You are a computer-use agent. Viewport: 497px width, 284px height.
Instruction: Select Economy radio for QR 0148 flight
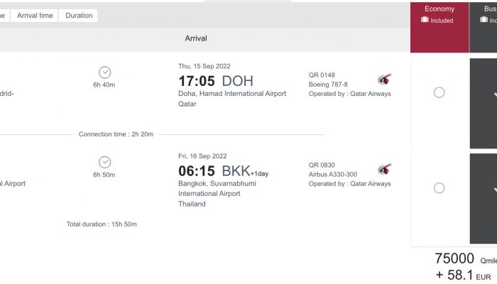pyautogui.click(x=439, y=92)
